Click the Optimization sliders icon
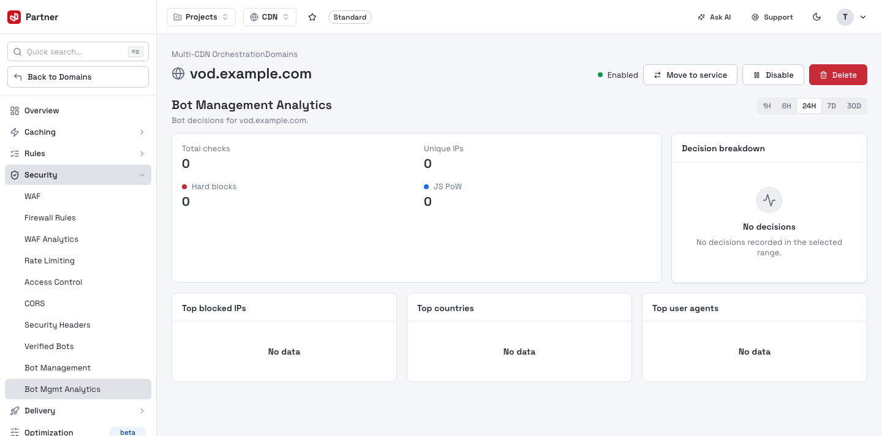This screenshot has width=882, height=436. pyautogui.click(x=15, y=432)
